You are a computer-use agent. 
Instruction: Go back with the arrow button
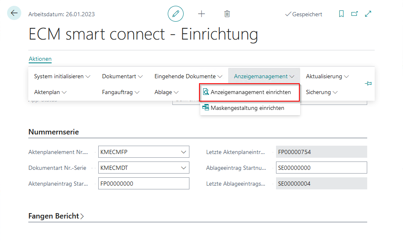click(14, 13)
